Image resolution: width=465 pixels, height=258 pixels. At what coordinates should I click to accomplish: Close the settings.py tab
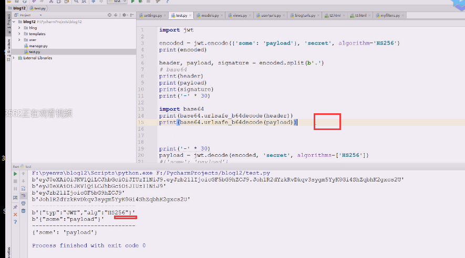pyautogui.click(x=165, y=15)
